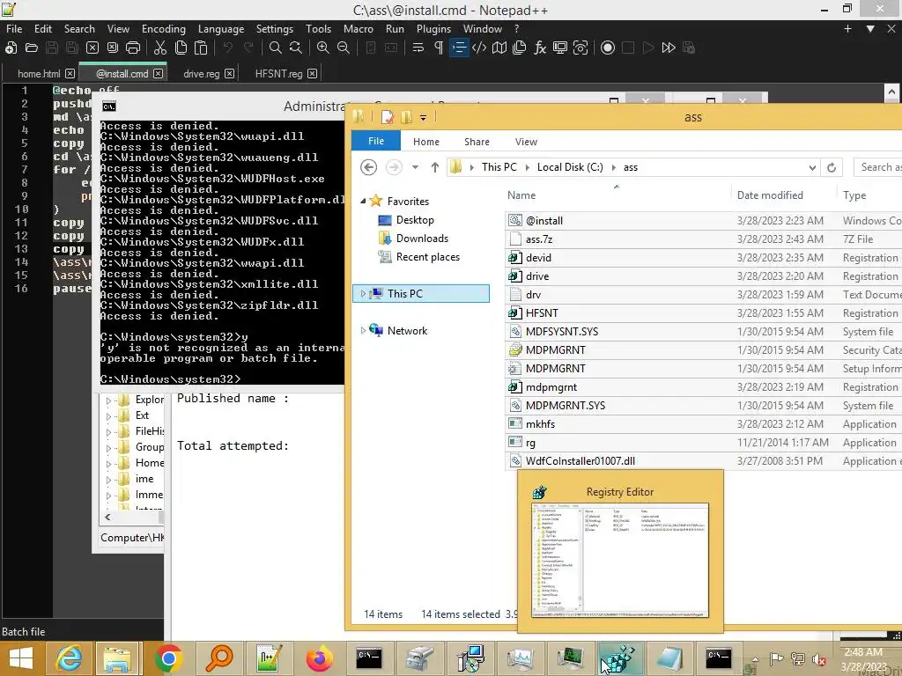Toggle indent guide display
Viewport: 902px width, 676px height.
pyautogui.click(x=459, y=48)
